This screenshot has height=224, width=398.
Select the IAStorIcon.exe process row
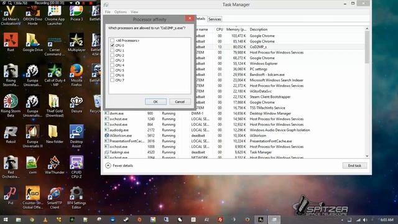(235, 136)
